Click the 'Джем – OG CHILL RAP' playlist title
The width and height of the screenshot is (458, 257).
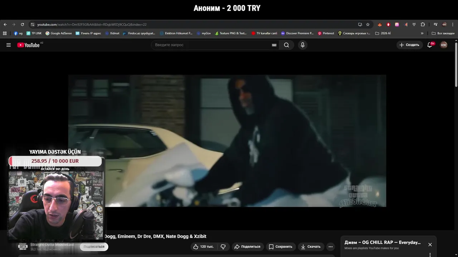[383, 242]
